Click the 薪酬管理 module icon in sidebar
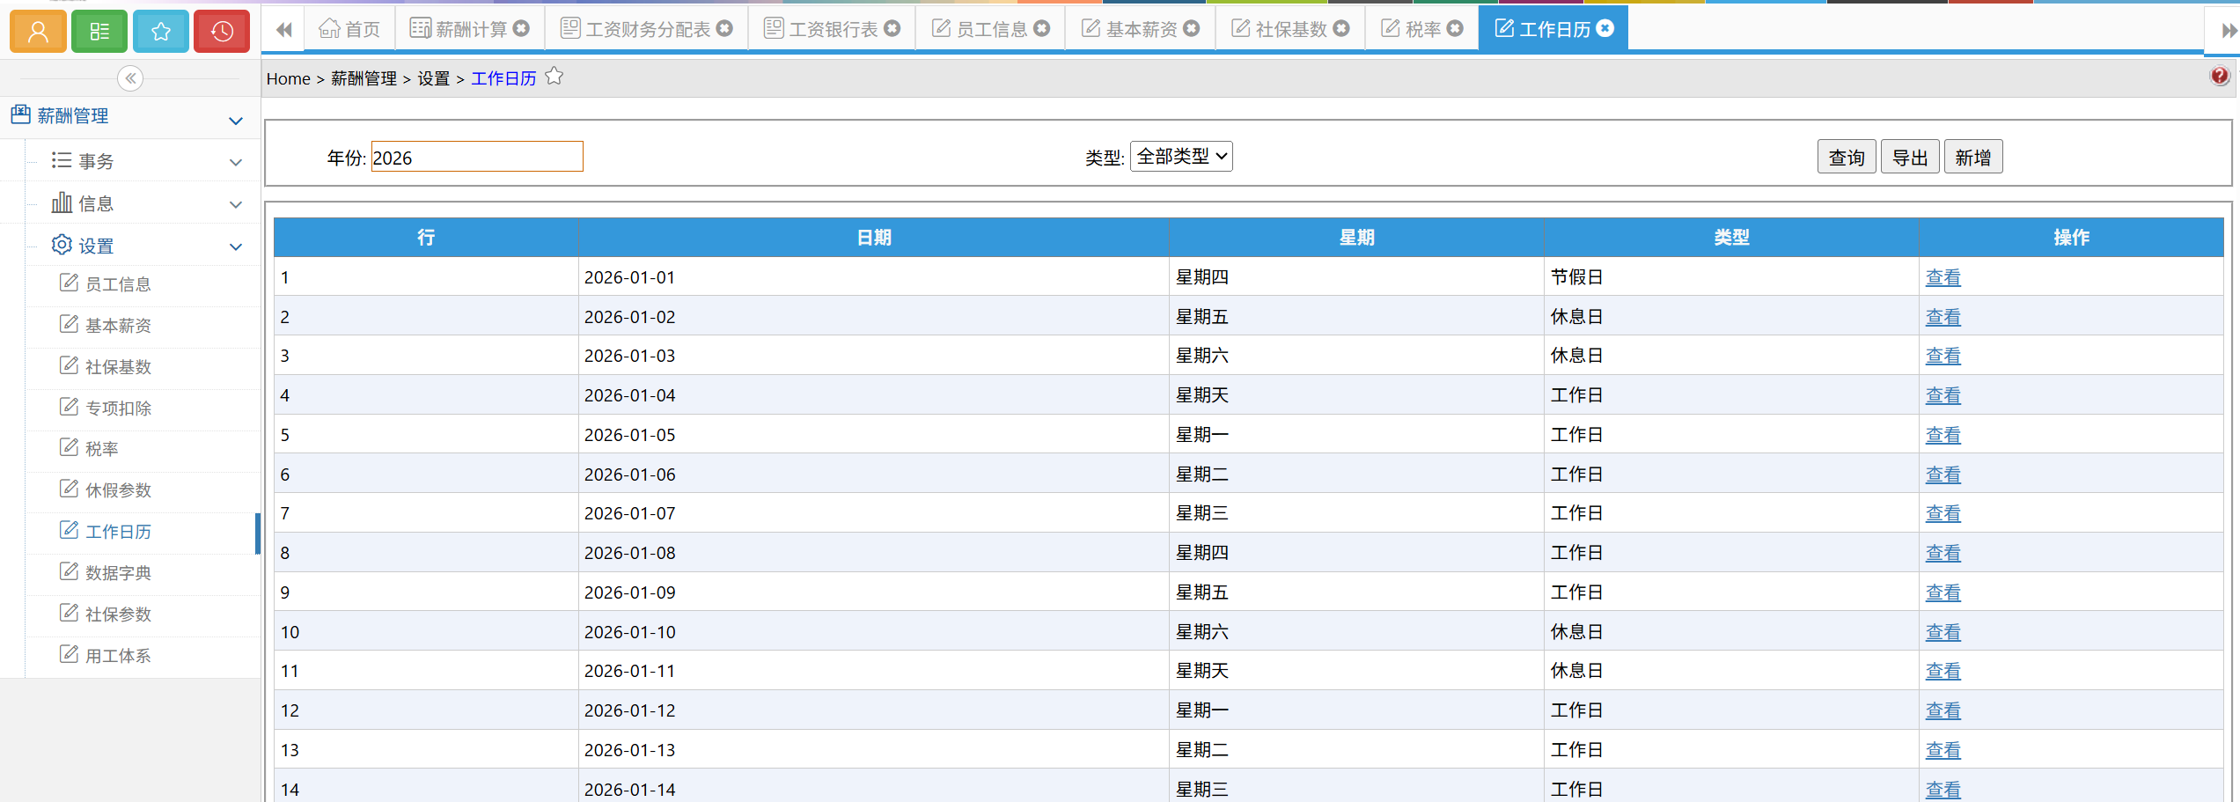Viewport: 2240px width, 802px height. (x=20, y=114)
